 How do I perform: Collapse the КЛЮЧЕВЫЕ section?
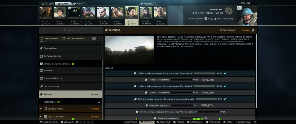(99, 102)
